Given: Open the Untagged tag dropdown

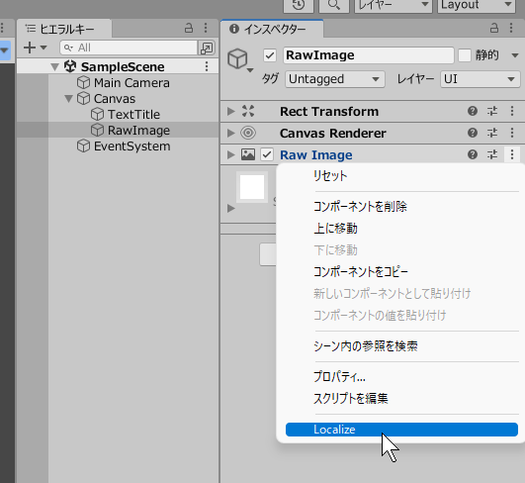Looking at the screenshot, I should pyautogui.click(x=335, y=79).
